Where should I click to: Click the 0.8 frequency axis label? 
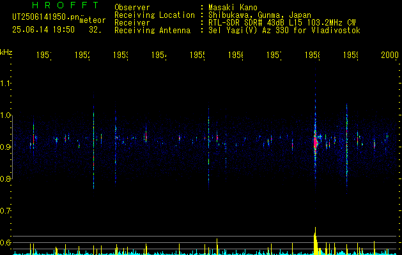tap(6, 178)
